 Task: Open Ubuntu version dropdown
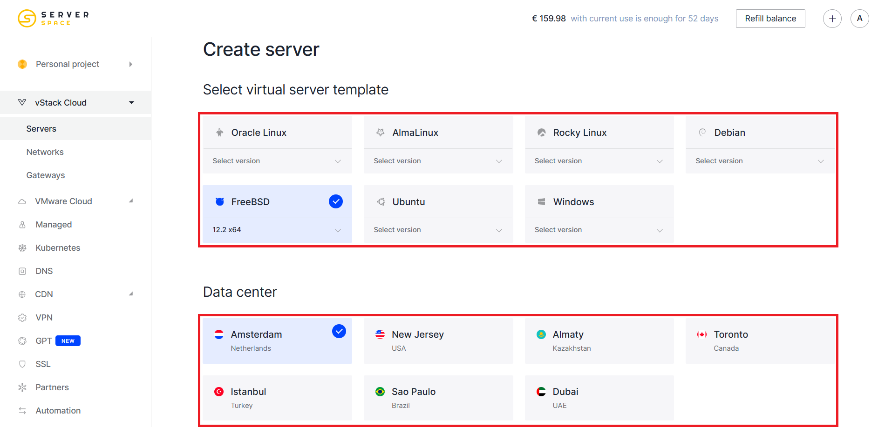click(x=438, y=230)
